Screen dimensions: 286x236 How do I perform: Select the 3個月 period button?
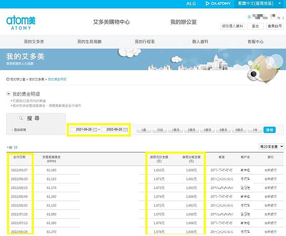207,130
